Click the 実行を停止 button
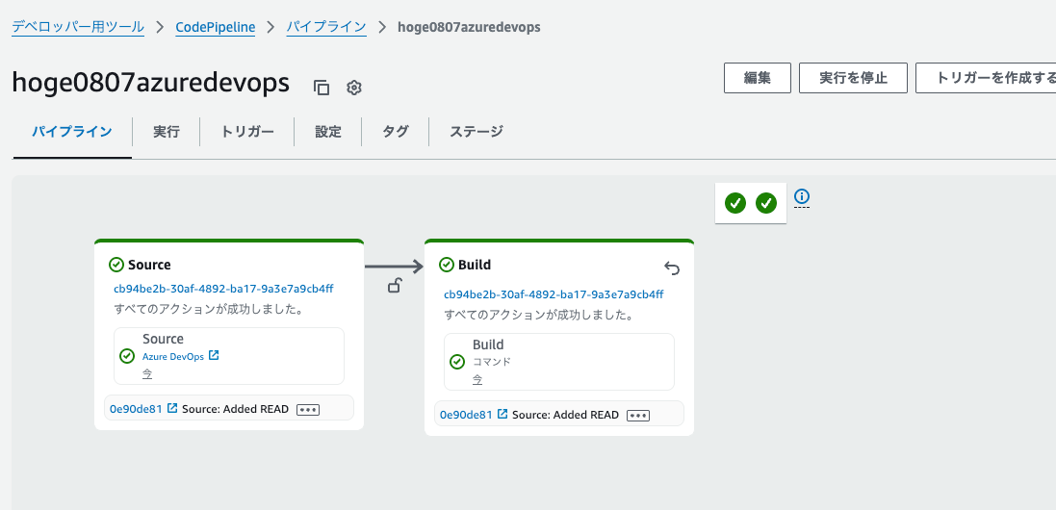 (853, 78)
